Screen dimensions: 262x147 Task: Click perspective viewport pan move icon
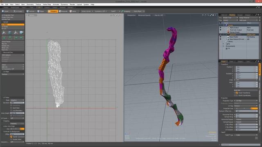pos(203,15)
